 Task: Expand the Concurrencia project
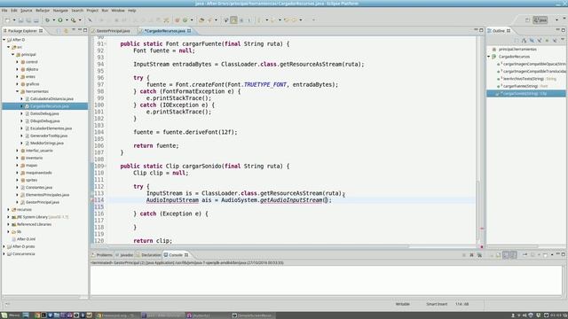click(4, 254)
